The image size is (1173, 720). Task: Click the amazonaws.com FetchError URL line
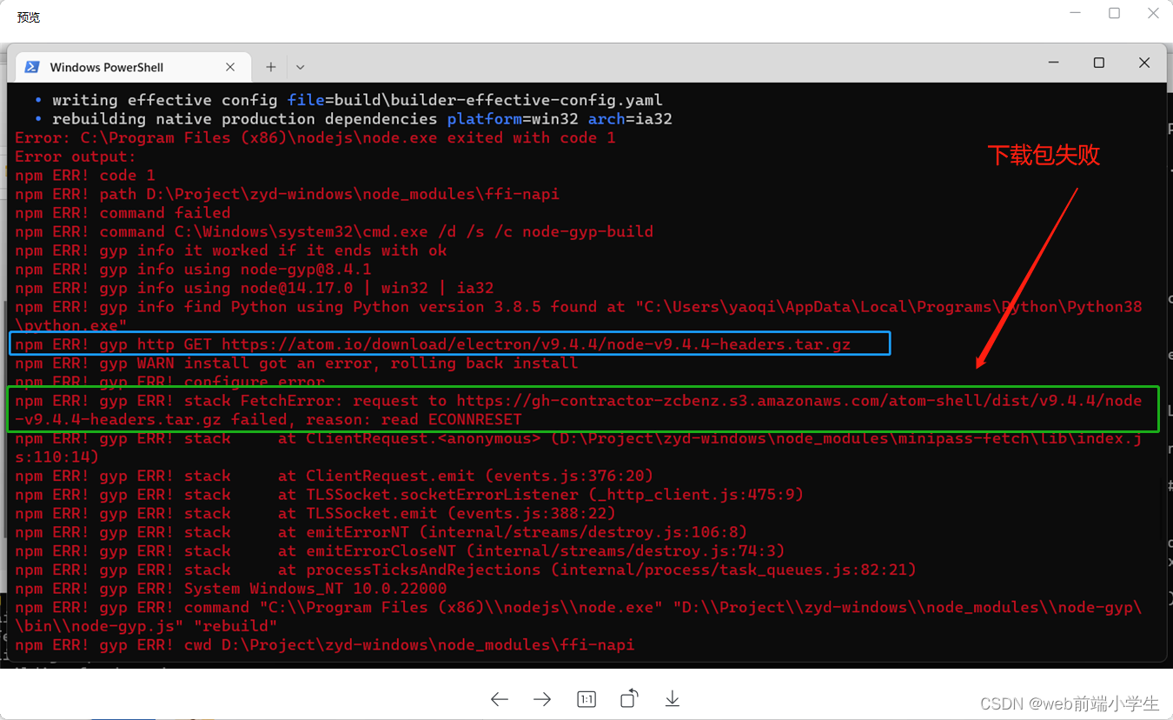point(579,410)
